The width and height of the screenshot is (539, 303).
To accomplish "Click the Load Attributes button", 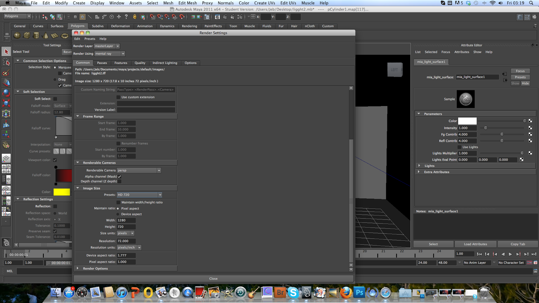I will (x=475, y=244).
